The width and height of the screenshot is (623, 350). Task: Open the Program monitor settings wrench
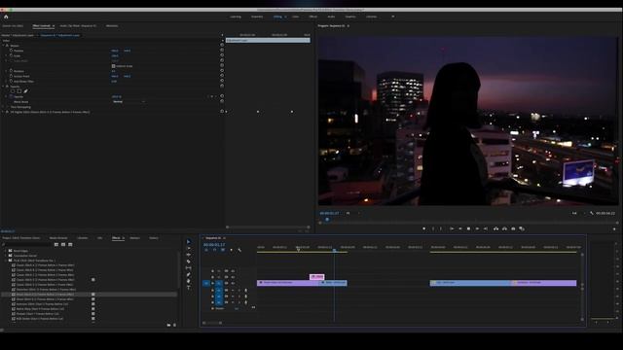592,213
